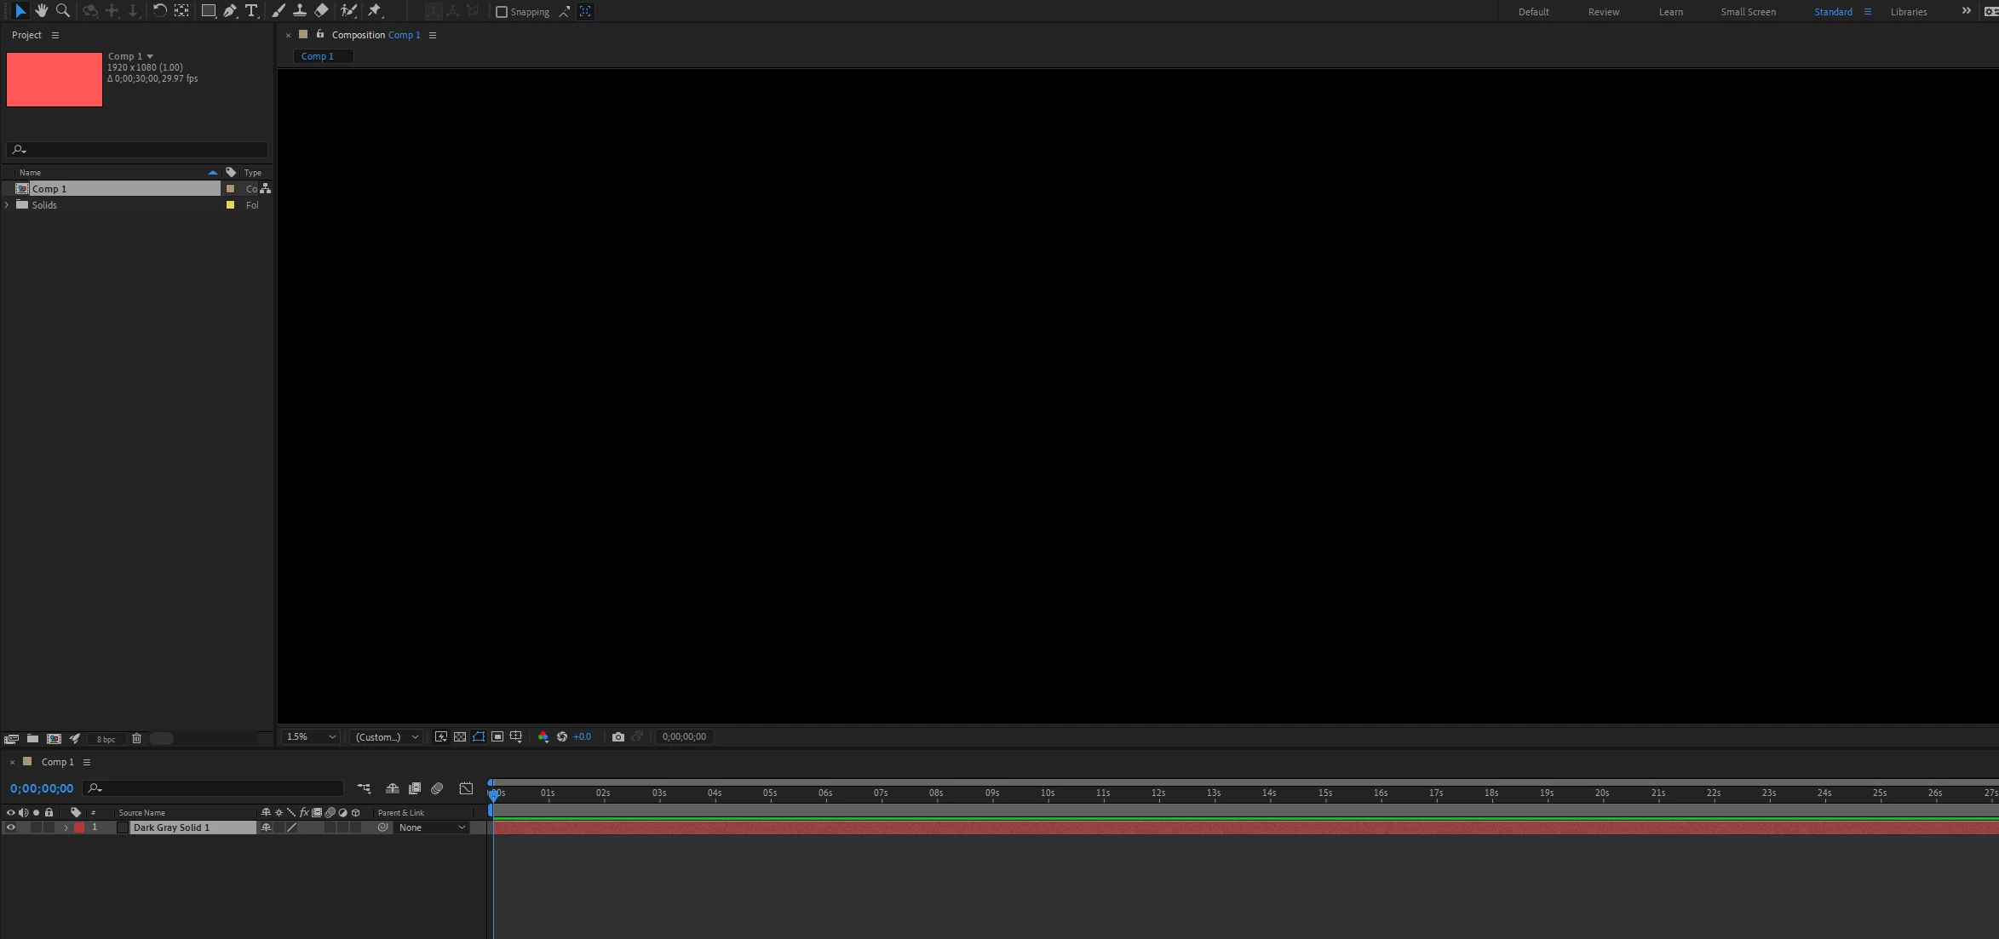The width and height of the screenshot is (1999, 939).
Task: Click the red label swatch of layer 1
Action: [79, 827]
